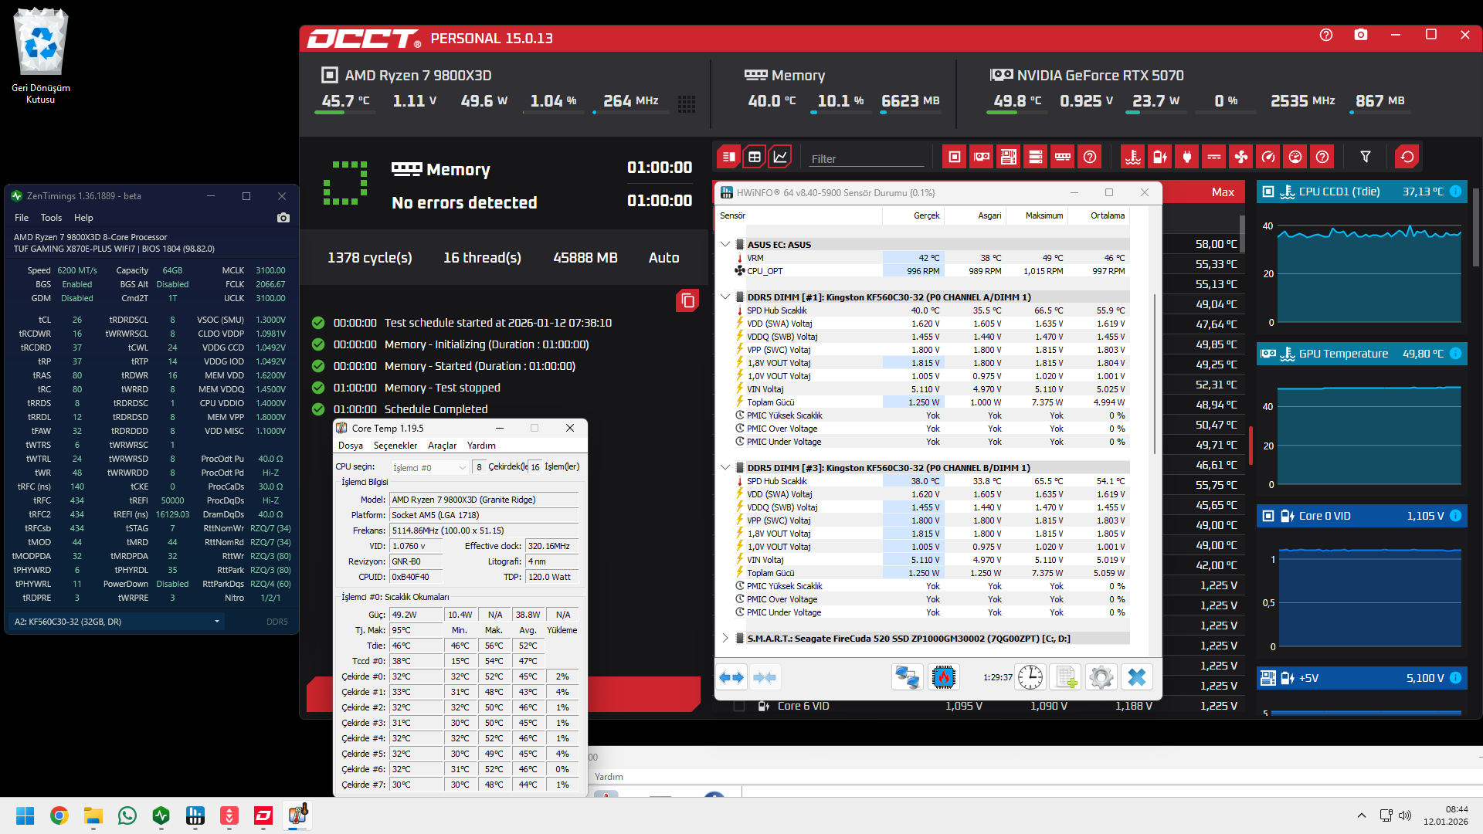
Task: Open the ZenTimings memory module dropdown
Action: coord(117,622)
